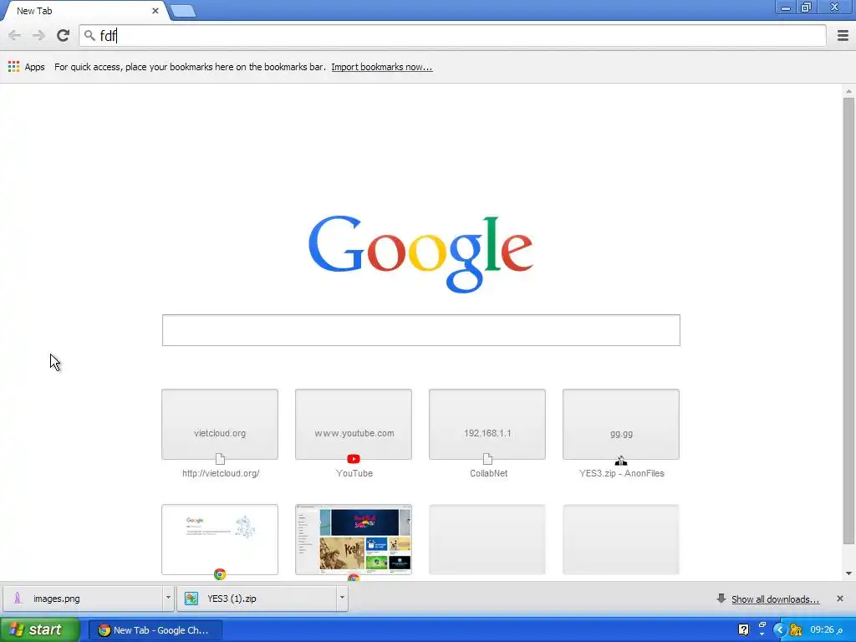This screenshot has width=856, height=642.
Task: Click the Google logo
Action: click(420, 254)
